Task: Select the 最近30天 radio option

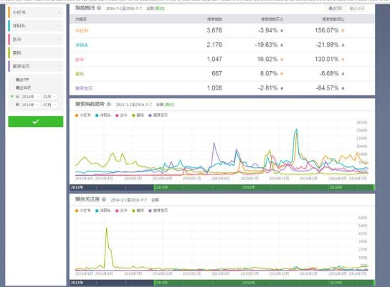Action: tap(12, 88)
